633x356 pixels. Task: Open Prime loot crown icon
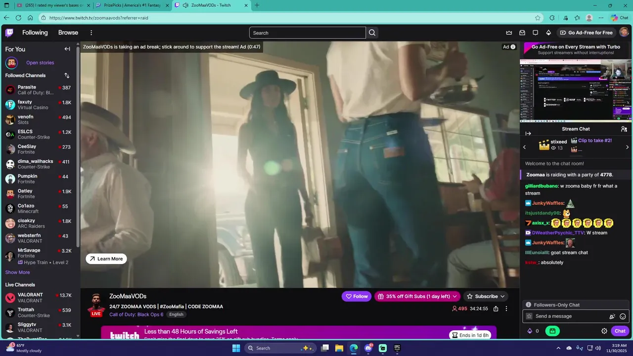click(x=509, y=33)
